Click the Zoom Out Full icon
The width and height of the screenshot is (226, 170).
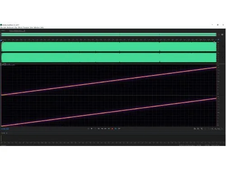coord(219,129)
